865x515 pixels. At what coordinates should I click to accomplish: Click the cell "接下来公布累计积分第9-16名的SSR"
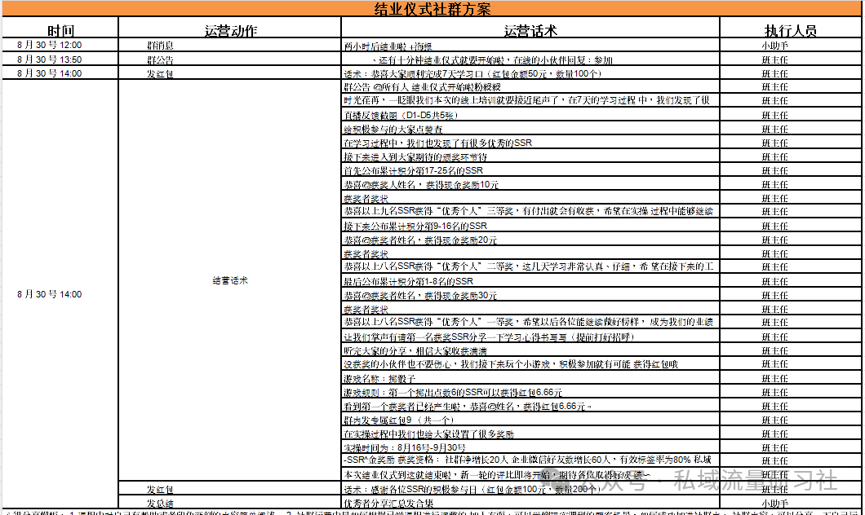pyautogui.click(x=530, y=226)
